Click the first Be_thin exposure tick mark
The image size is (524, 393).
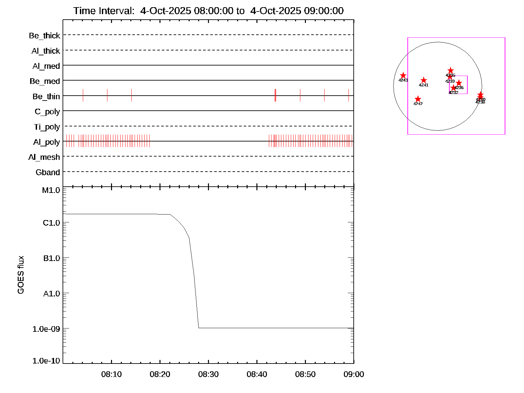pyautogui.click(x=83, y=95)
